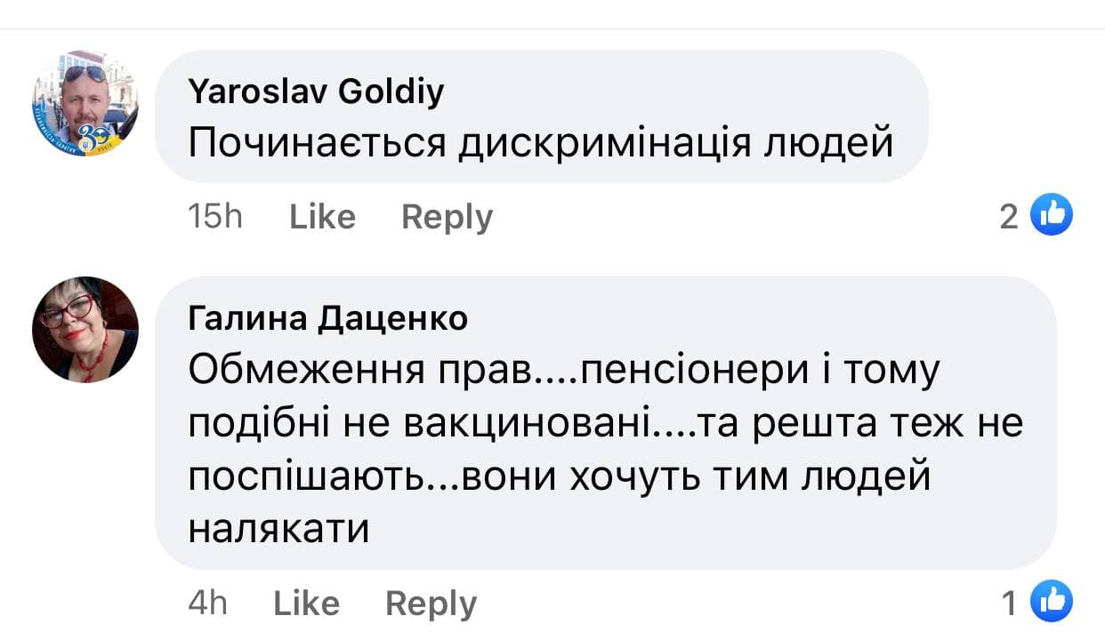
Task: Open the Yaroslav Goldiy name link
Action: point(316,92)
